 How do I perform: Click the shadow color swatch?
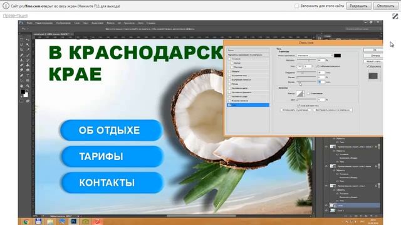point(337,56)
